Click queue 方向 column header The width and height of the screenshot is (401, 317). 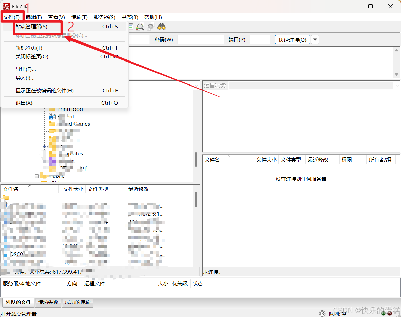pos(72,284)
